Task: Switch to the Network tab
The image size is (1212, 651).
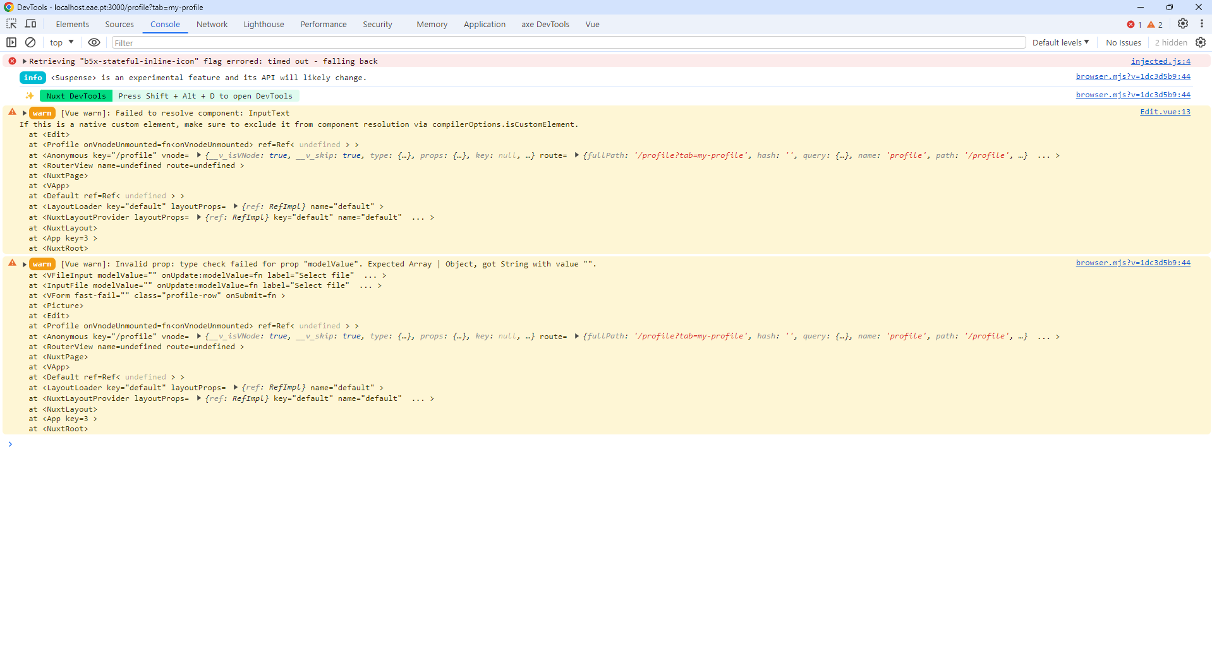Action: [x=212, y=24]
